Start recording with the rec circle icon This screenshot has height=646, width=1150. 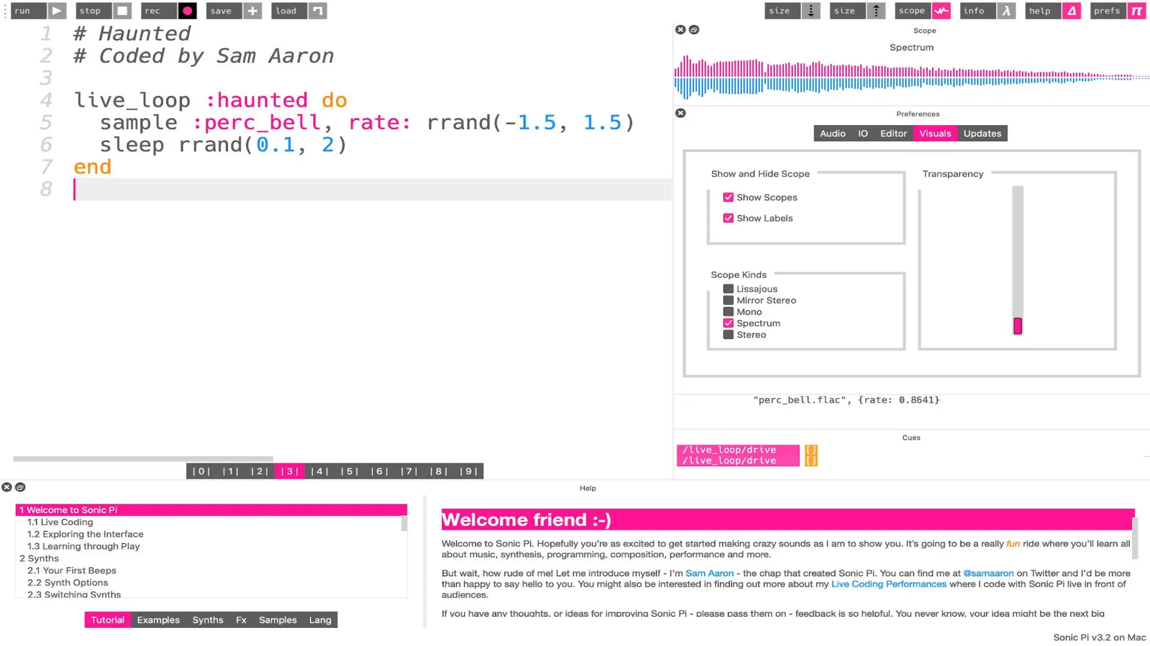187,11
